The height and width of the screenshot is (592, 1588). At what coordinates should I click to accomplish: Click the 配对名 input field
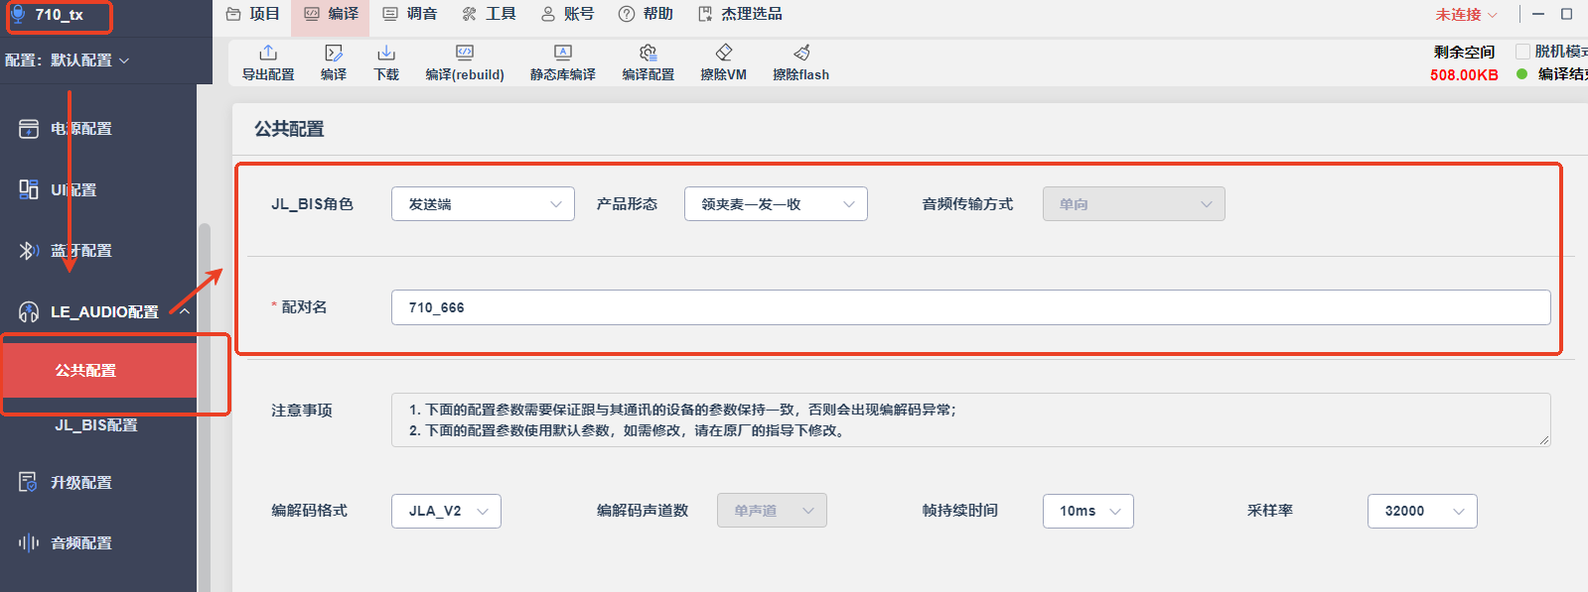coord(970,307)
